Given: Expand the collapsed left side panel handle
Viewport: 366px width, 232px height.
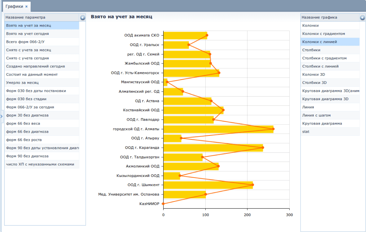Looking at the screenshot, I should pyautogui.click(x=1, y=116).
